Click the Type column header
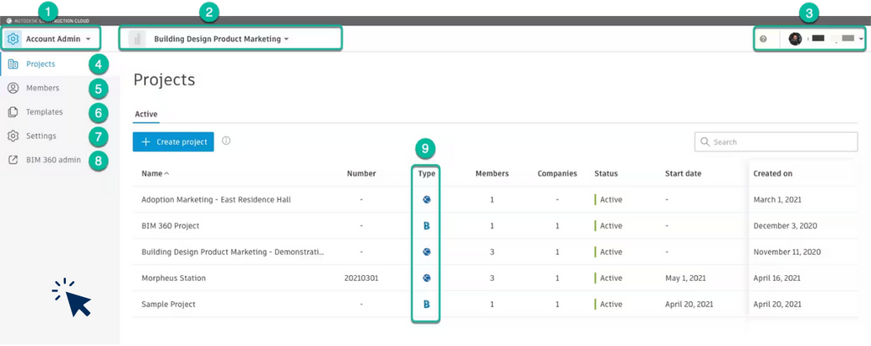 [x=426, y=173]
